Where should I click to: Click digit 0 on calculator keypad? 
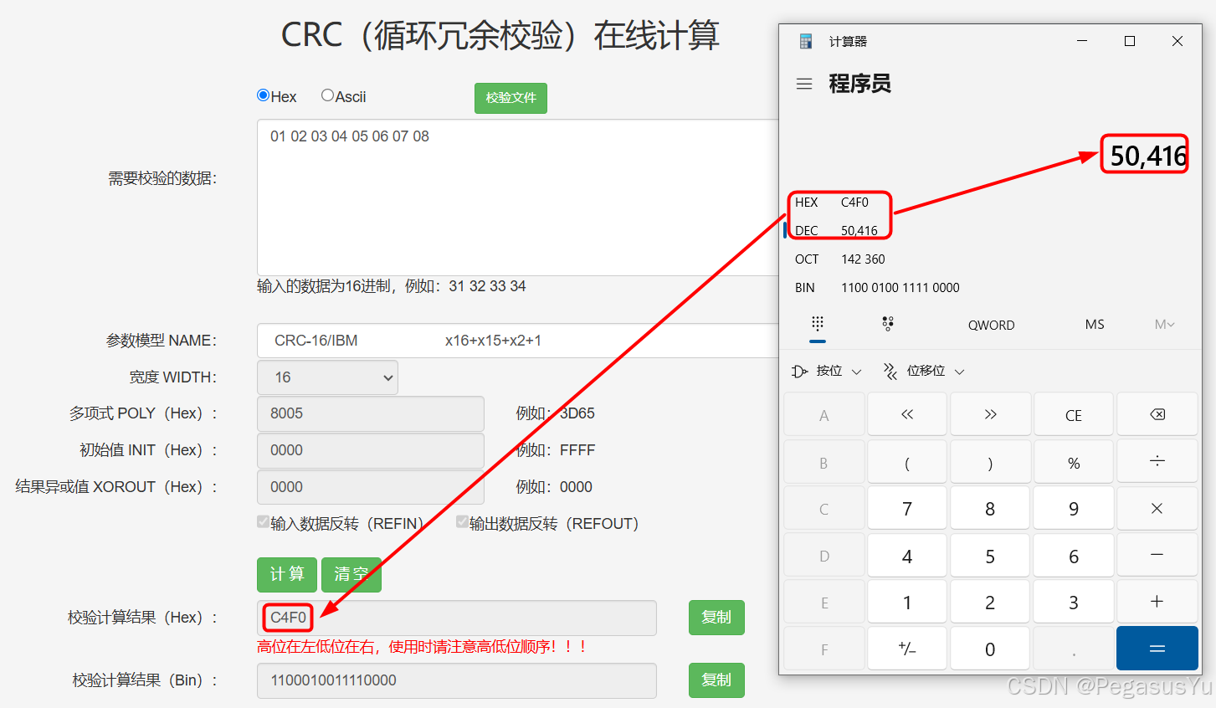[990, 649]
